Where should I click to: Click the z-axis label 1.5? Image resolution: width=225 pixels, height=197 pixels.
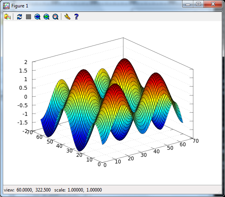click(x=23, y=71)
